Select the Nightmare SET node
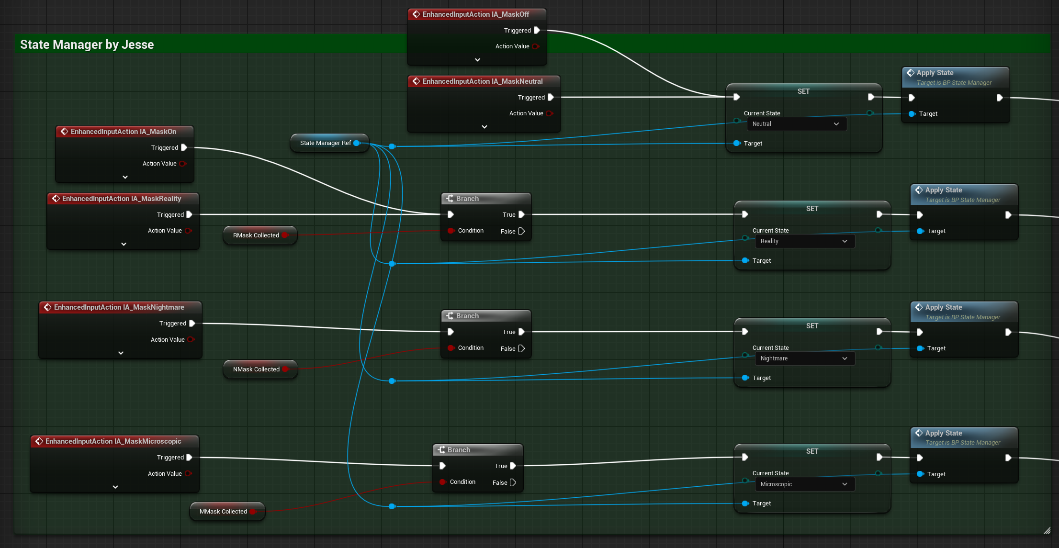This screenshot has width=1059, height=548. point(811,325)
